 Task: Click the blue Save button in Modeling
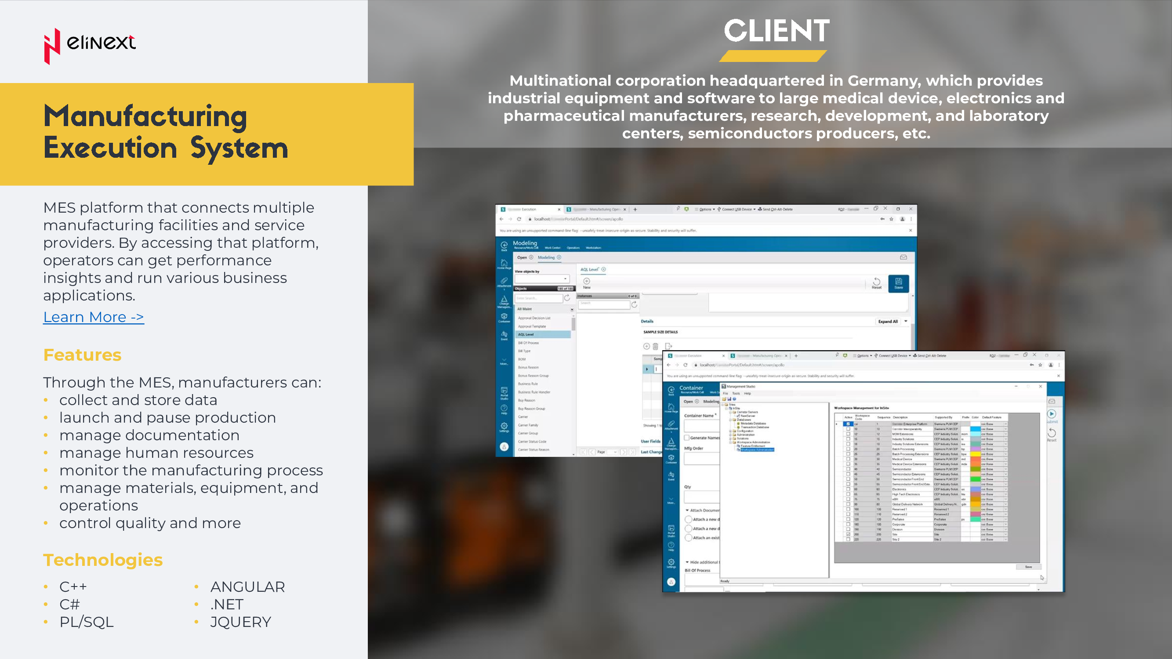point(898,283)
